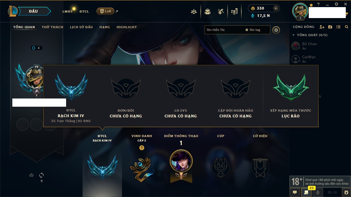Switch to the LỊCH SỬ ĐẤU tab
351x197 pixels.
[x=81, y=27]
